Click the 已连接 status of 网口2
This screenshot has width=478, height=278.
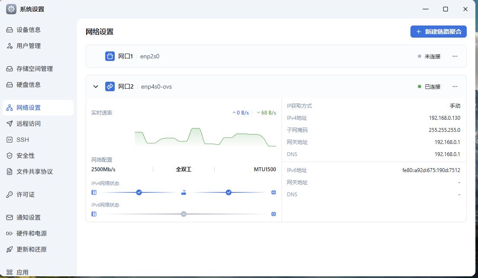coord(429,87)
